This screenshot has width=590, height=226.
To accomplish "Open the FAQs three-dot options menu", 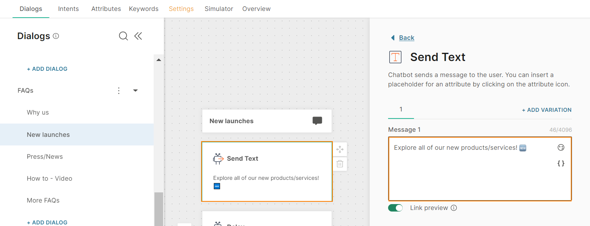I will [119, 90].
